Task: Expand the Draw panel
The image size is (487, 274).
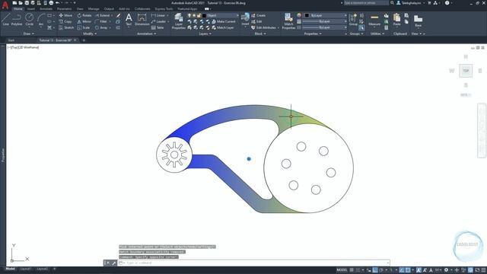Action: [29, 33]
